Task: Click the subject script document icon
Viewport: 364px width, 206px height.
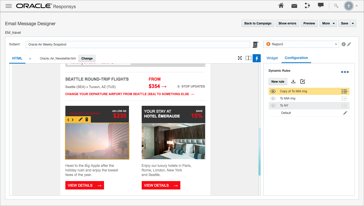Action: (x=255, y=45)
